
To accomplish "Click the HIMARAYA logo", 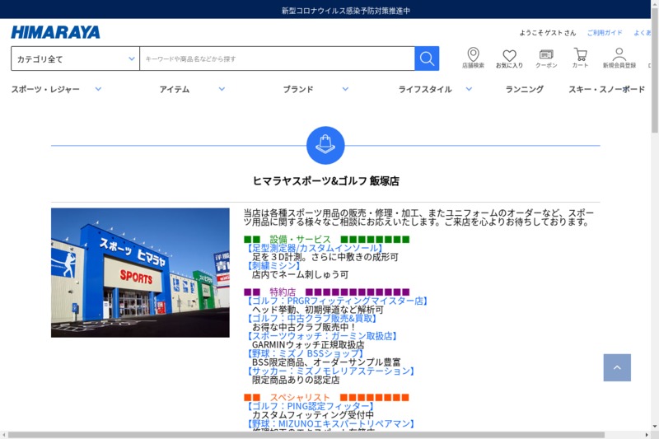I will (x=55, y=32).
